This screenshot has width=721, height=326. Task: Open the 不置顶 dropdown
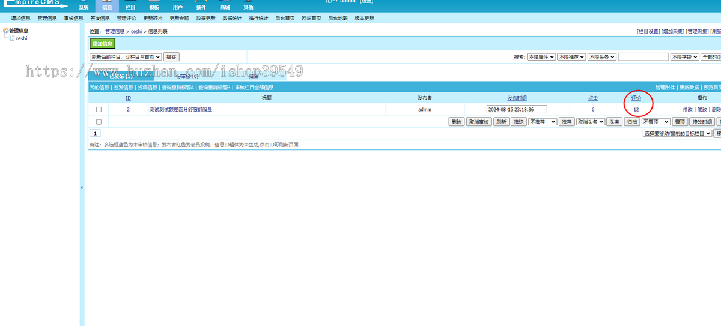point(656,122)
